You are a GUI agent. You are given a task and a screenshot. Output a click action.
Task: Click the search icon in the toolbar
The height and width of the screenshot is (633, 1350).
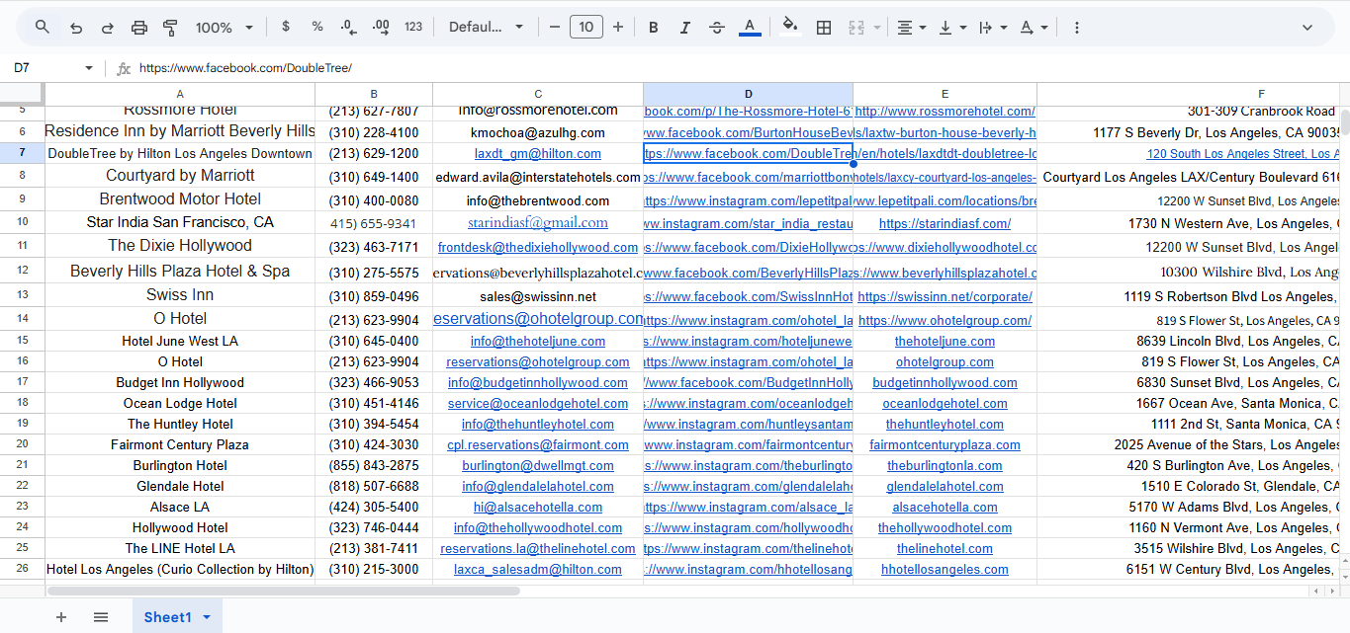(41, 27)
